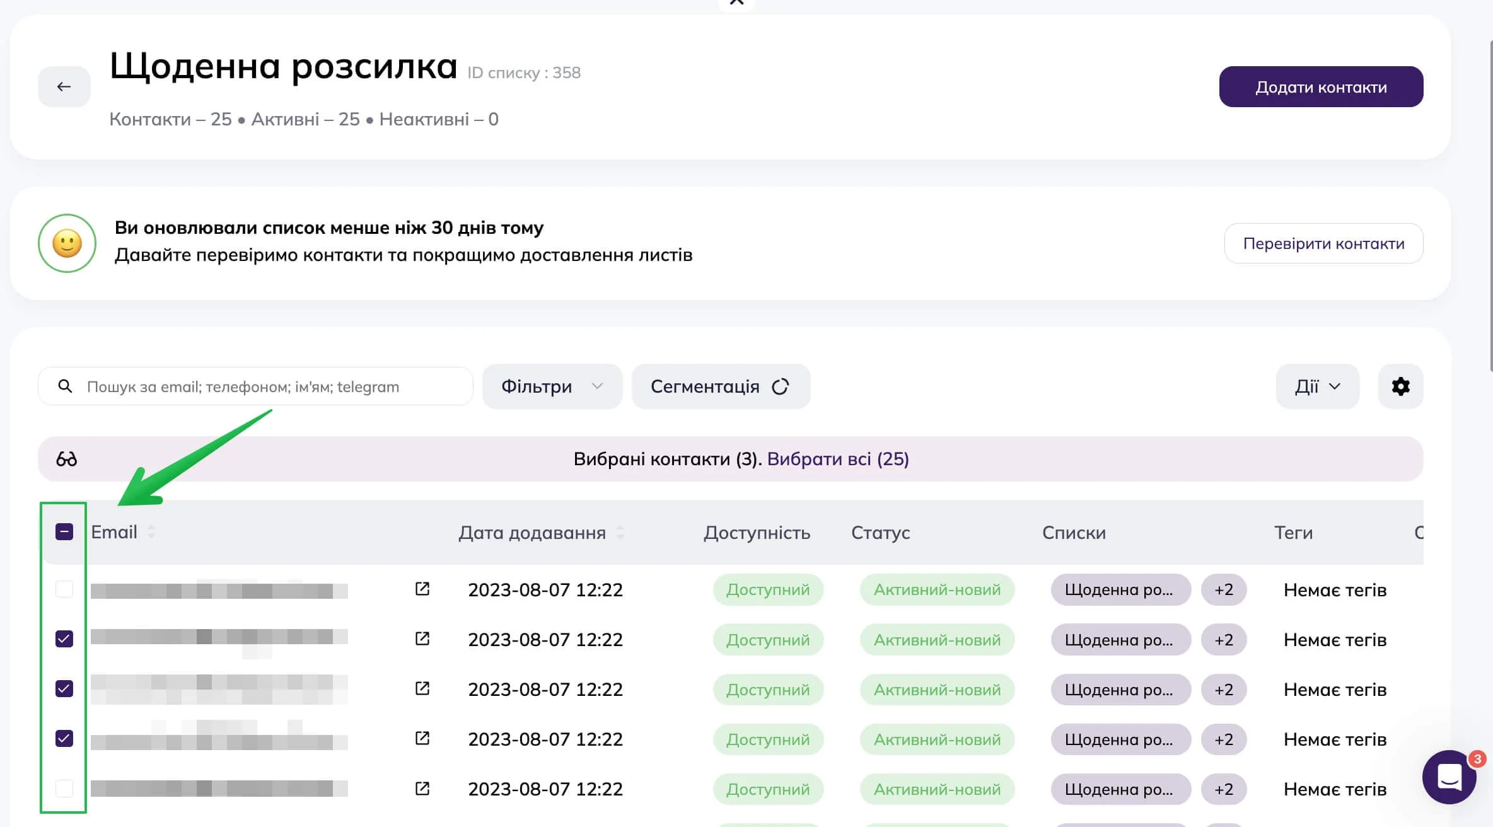Click the vertical page scrollbar

(1490, 205)
